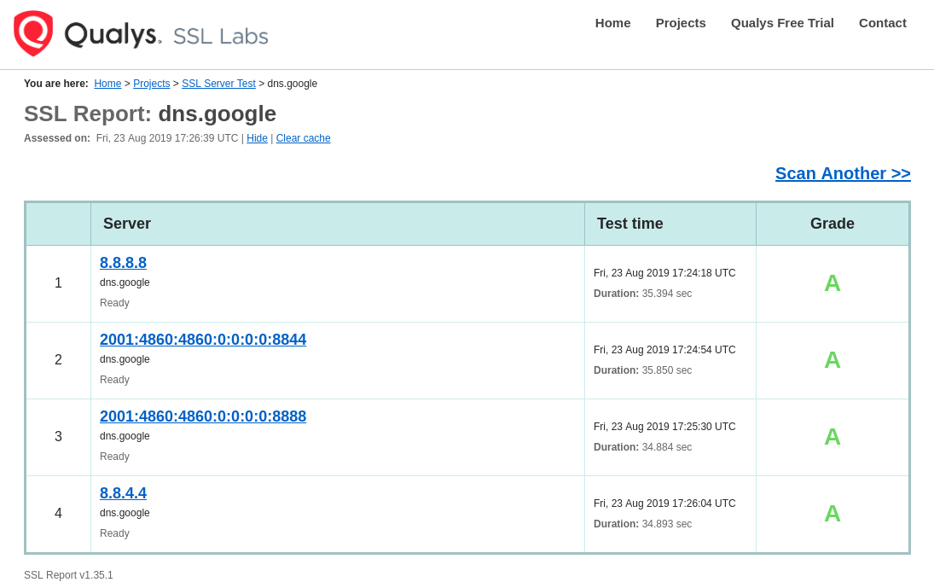Open server report for 8.8.8.8
The width and height of the screenshot is (934, 588).
click(x=123, y=263)
